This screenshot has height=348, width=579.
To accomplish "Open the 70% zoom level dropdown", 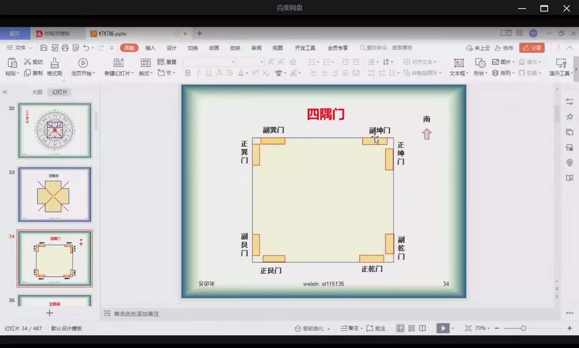I will 482,328.
